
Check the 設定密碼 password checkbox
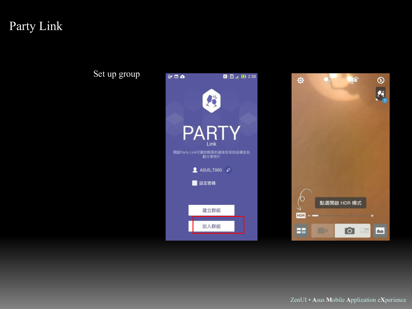[x=195, y=183]
